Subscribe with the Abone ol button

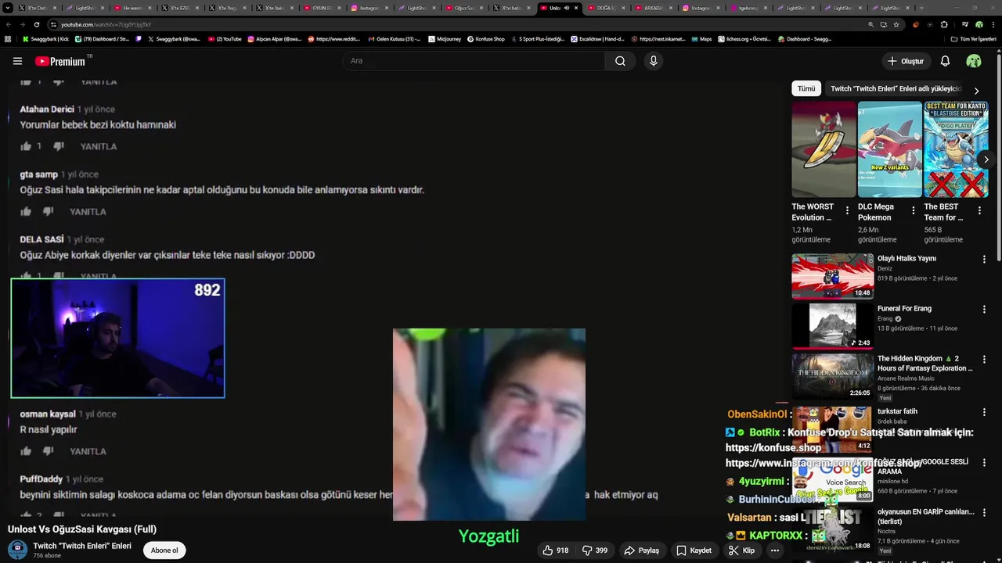(164, 550)
